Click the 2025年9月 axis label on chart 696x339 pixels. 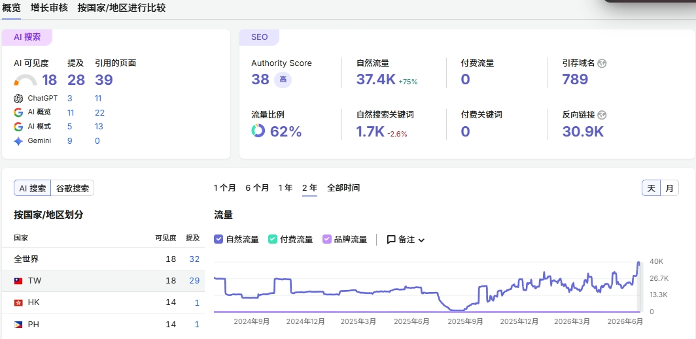pyautogui.click(x=465, y=322)
